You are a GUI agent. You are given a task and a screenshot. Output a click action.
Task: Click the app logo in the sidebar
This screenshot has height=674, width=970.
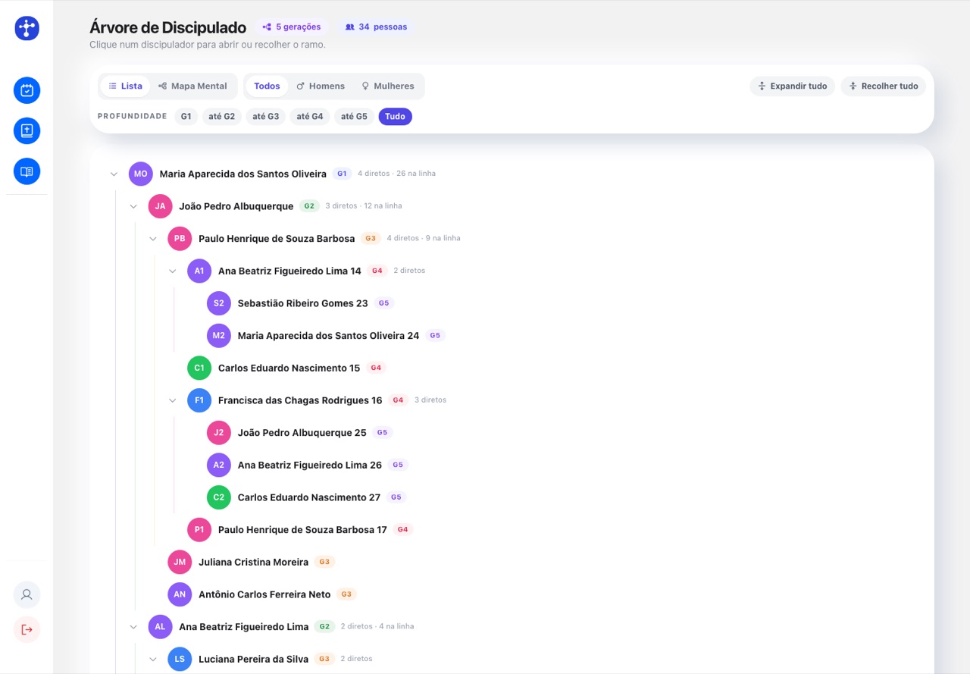point(27,28)
